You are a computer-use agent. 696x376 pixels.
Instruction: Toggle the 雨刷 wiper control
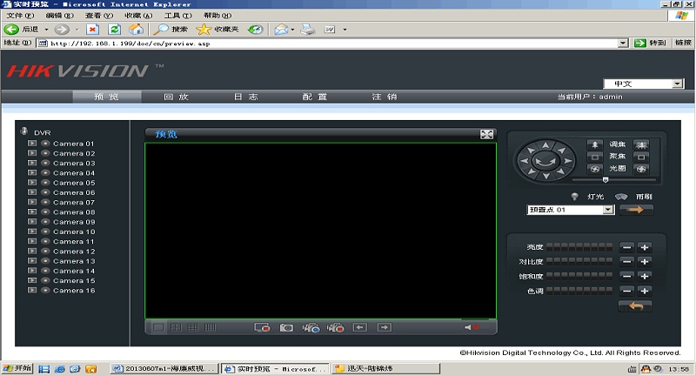coord(621,197)
